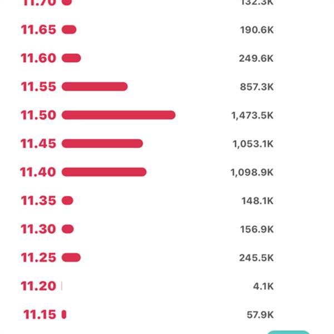Click the 1,098.9K volume figure
The image size is (334, 334).
click(x=252, y=173)
